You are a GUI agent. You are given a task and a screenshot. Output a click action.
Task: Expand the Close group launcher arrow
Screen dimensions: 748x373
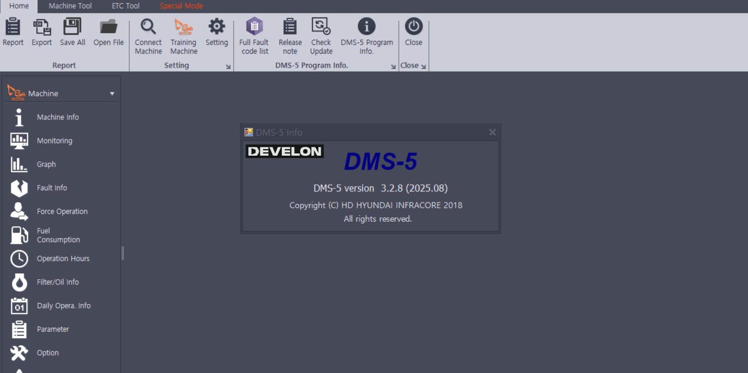[424, 67]
